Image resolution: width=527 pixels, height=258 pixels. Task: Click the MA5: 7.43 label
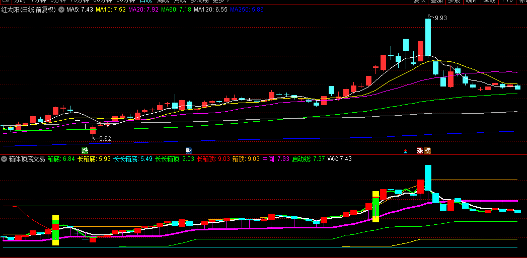tap(80, 10)
